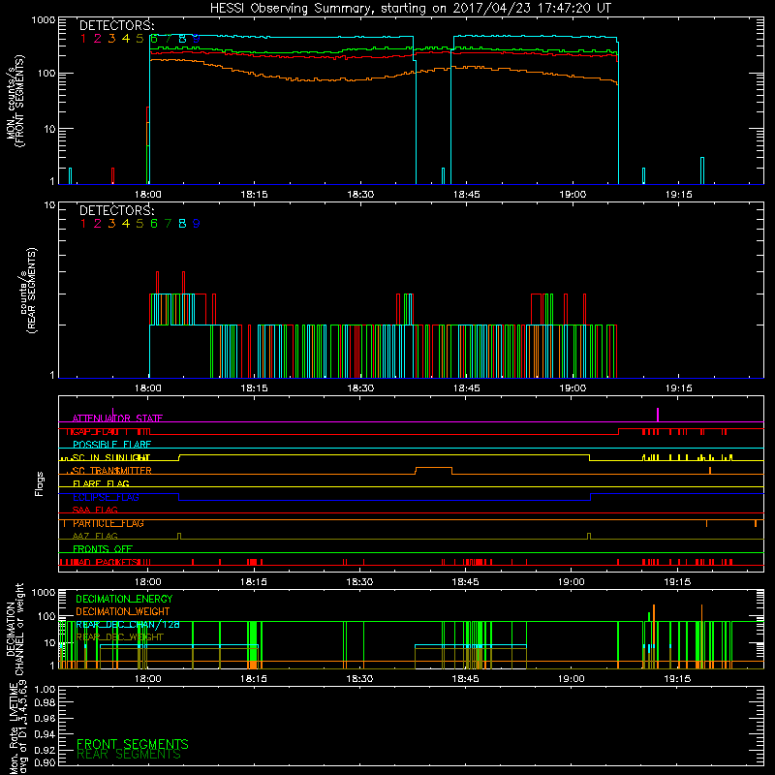Click magenta attenuator state spike after 19:00
The width and height of the screenshot is (775, 775).
658,415
